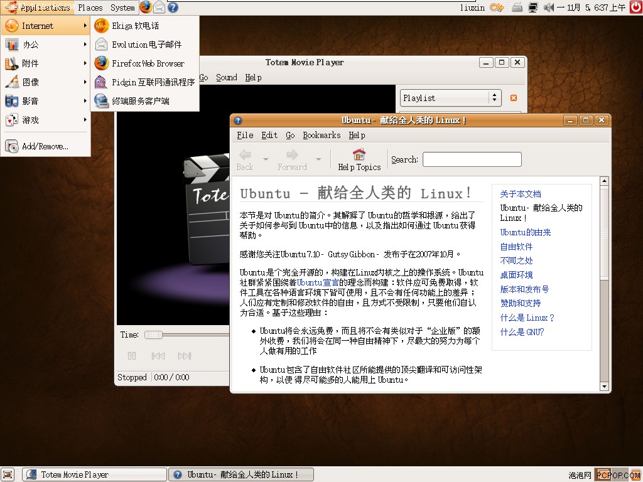This screenshot has height=482, width=643.
Task: Click the date and time clock applet
Action: point(592,8)
